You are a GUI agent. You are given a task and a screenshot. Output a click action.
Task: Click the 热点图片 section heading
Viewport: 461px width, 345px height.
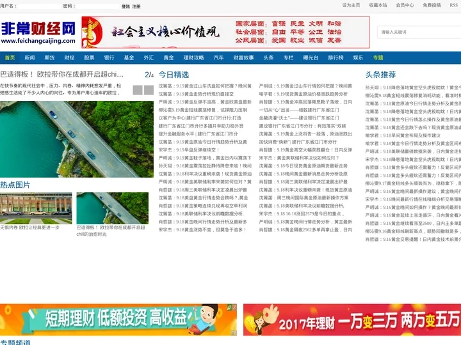pyautogui.click(x=15, y=185)
